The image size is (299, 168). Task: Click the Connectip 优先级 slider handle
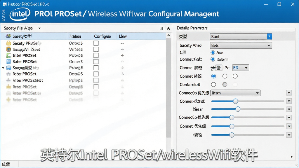232,118
